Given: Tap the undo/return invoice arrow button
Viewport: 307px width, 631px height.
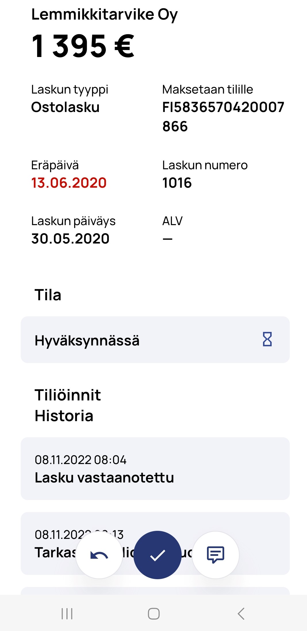Looking at the screenshot, I should (x=99, y=555).
